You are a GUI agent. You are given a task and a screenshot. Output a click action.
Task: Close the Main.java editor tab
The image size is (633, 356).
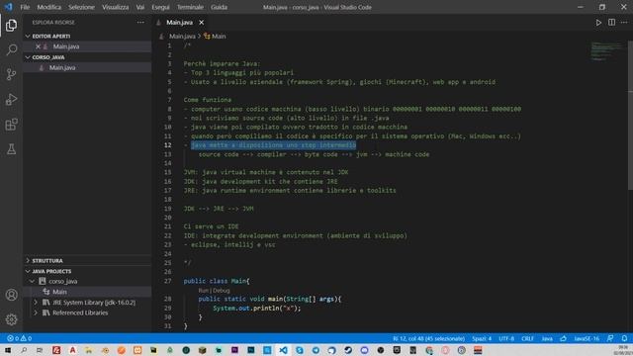[201, 22]
